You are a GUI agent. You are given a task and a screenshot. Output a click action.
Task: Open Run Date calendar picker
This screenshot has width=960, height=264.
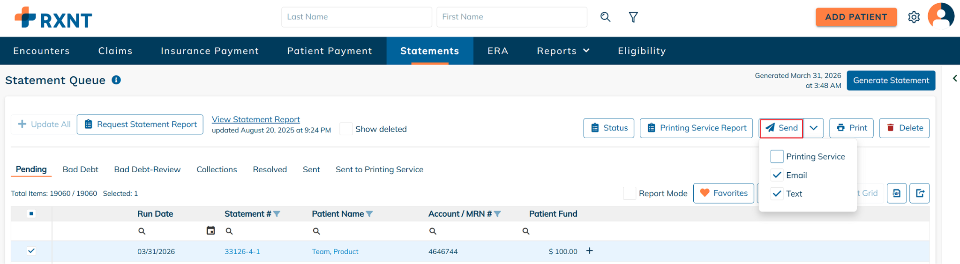click(x=211, y=230)
